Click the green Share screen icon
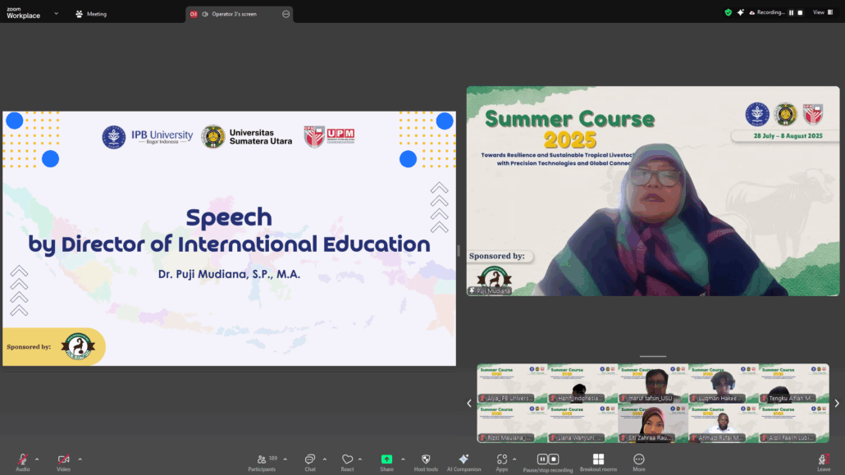 [386, 459]
